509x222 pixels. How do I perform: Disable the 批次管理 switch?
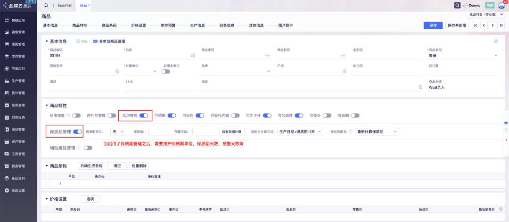(144, 115)
